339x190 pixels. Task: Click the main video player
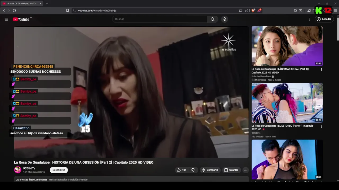[131, 92]
